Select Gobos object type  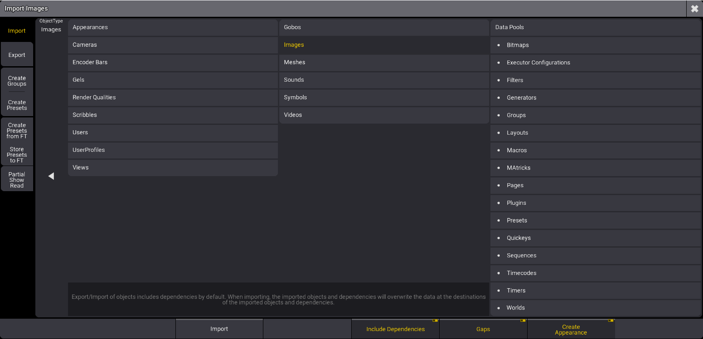(x=384, y=27)
